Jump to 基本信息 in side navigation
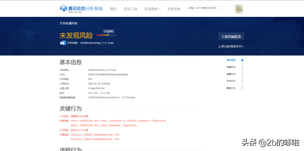The width and height of the screenshot is (304, 151). click(231, 60)
